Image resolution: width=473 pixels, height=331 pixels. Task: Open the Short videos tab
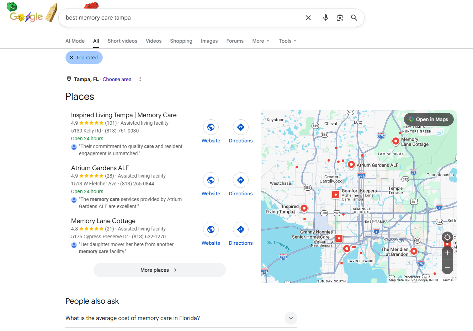[x=122, y=41]
